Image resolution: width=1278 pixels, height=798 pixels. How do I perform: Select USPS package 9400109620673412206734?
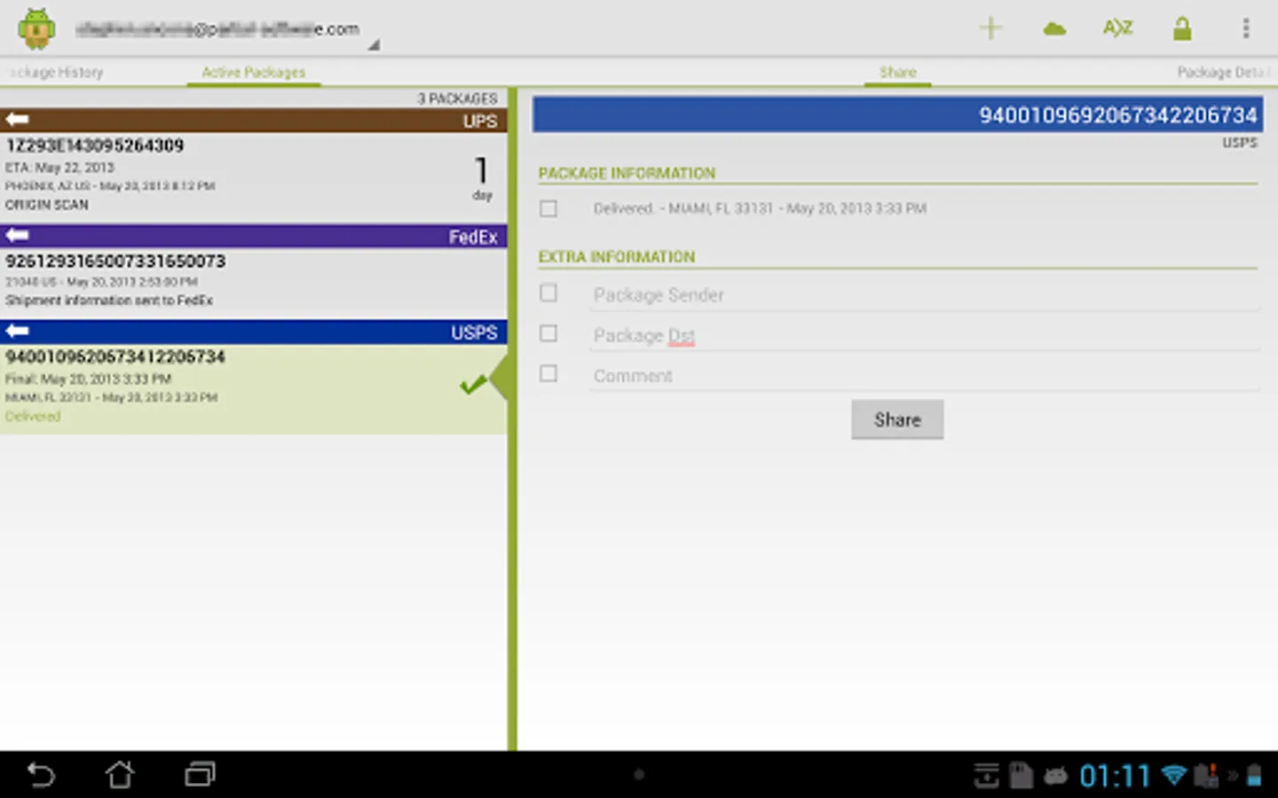point(254,389)
